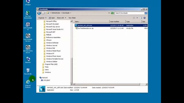Screen dimensions: 184x103
Task: Click the Network icon in navigation tree
Action: click(x=41, y=78)
